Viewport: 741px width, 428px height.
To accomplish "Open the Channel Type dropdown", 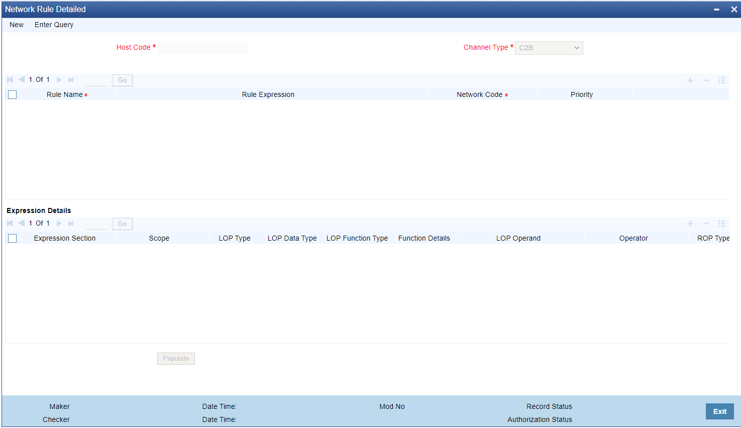I will pos(549,48).
